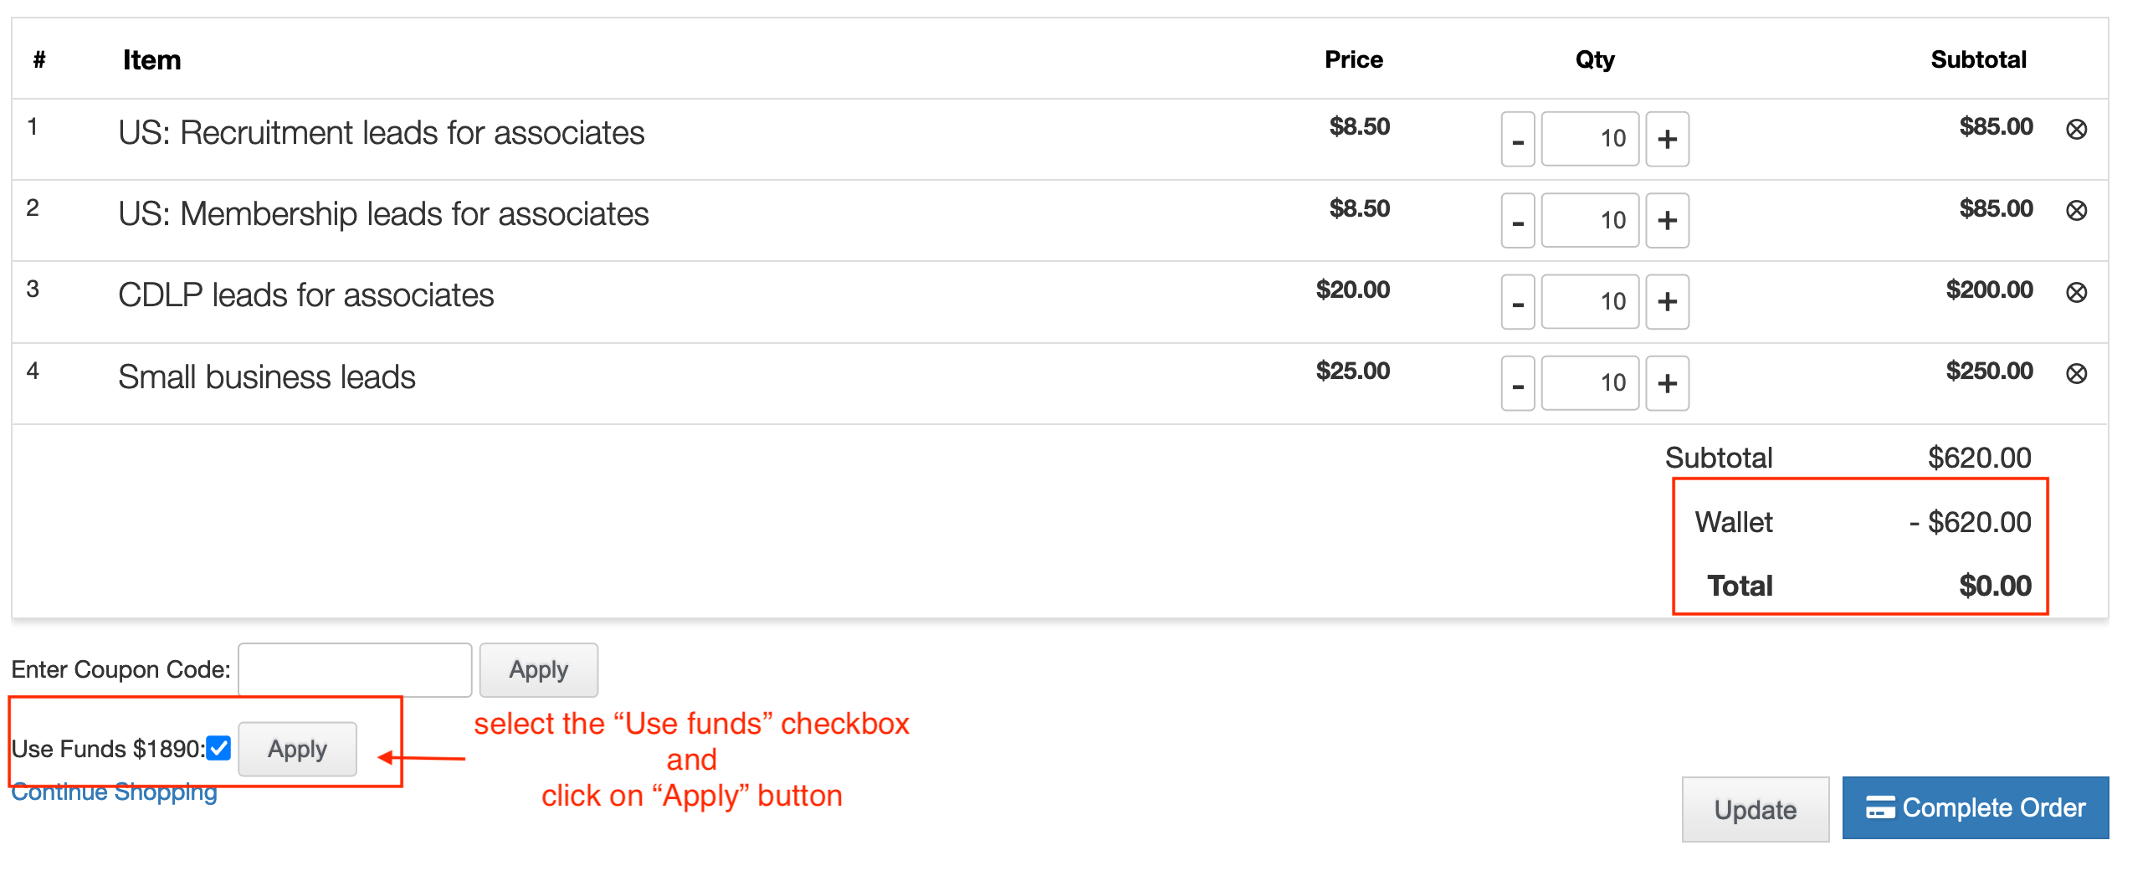Focus the Enter Coupon Code field
2153x876 pixels.
355,669
